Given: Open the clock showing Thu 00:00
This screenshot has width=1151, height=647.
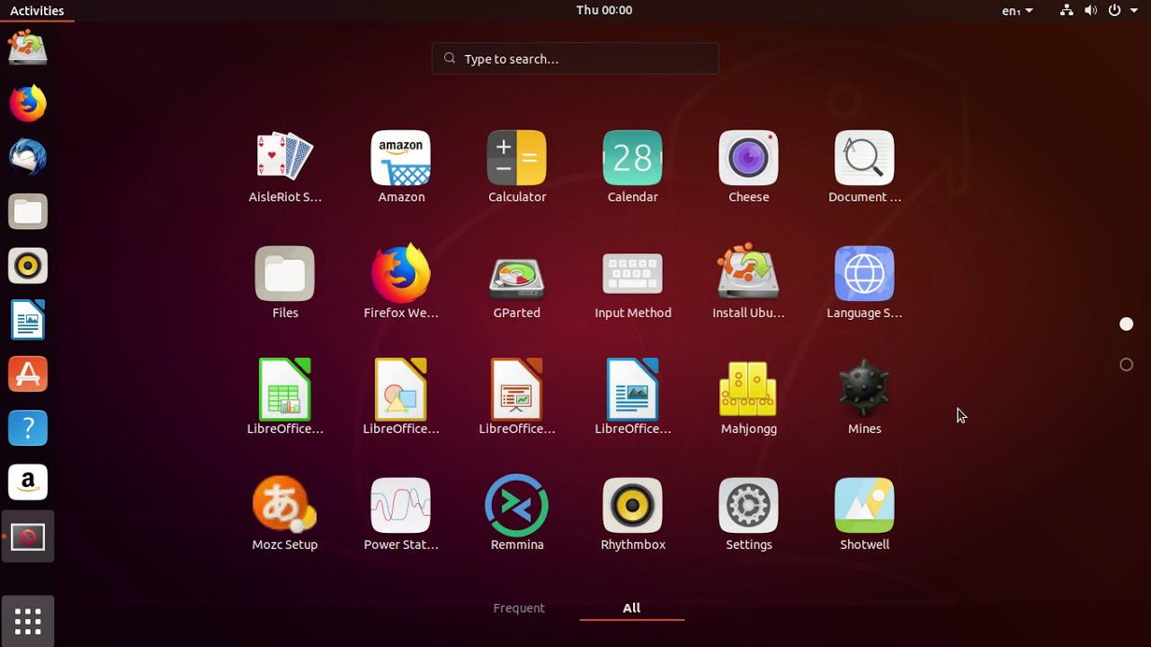Looking at the screenshot, I should point(604,11).
